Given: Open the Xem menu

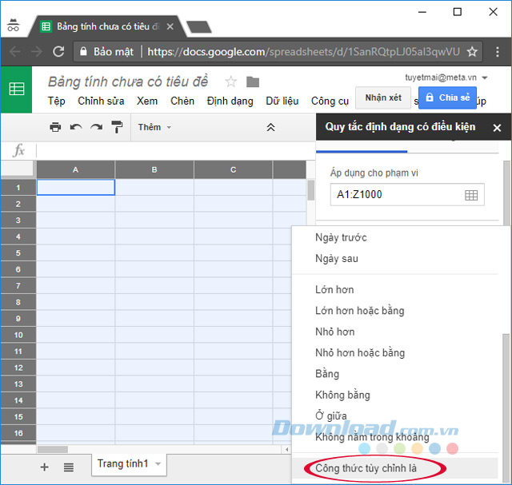Looking at the screenshot, I should pyautogui.click(x=147, y=101).
